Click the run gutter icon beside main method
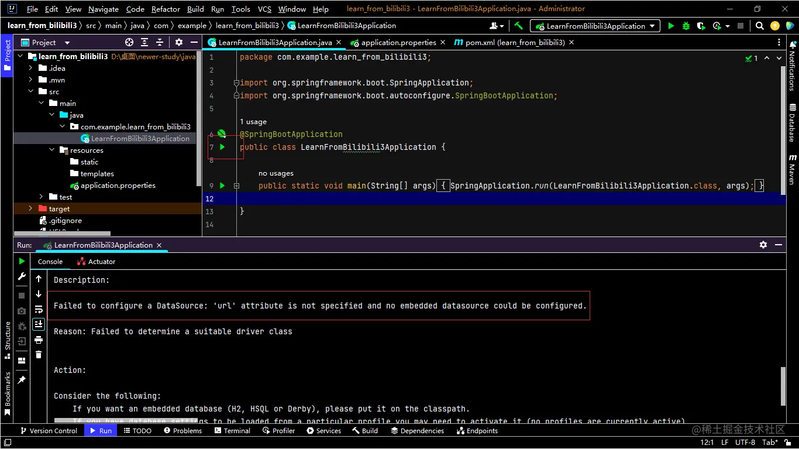Viewport: 799px width, 449px height. (222, 186)
